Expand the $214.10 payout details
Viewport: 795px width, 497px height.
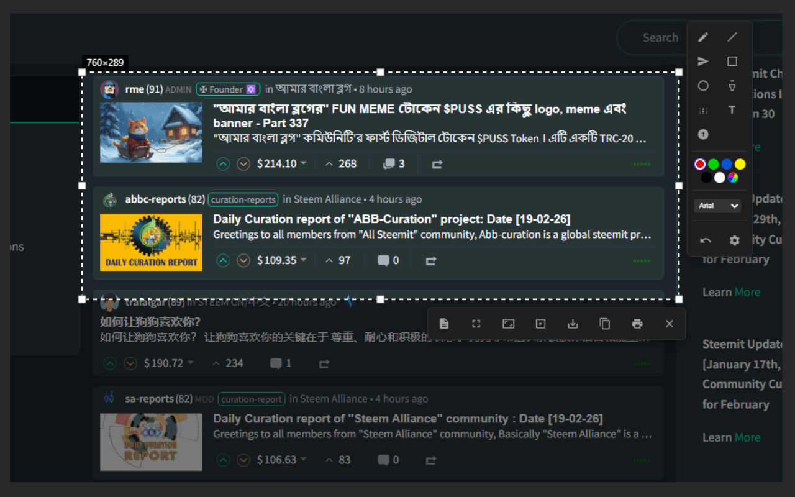[x=304, y=163]
